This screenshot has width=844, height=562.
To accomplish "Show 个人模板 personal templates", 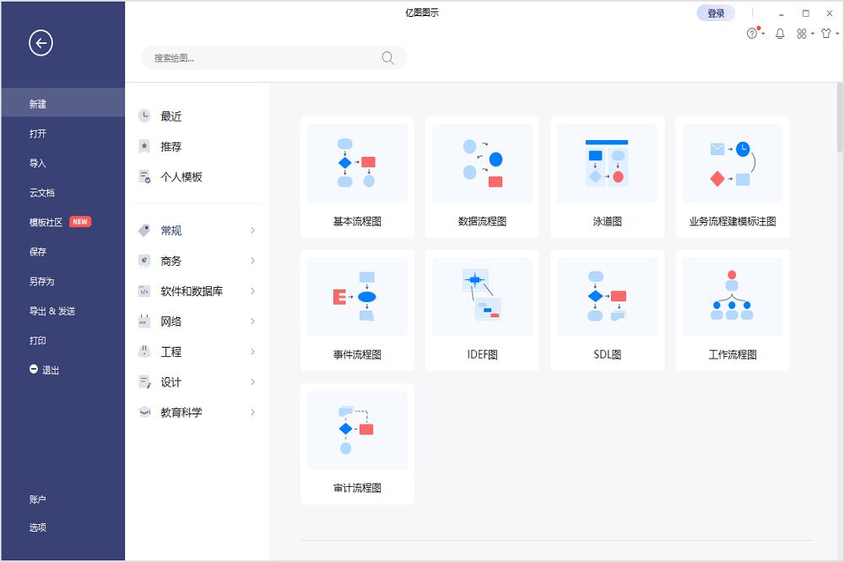I will (181, 176).
